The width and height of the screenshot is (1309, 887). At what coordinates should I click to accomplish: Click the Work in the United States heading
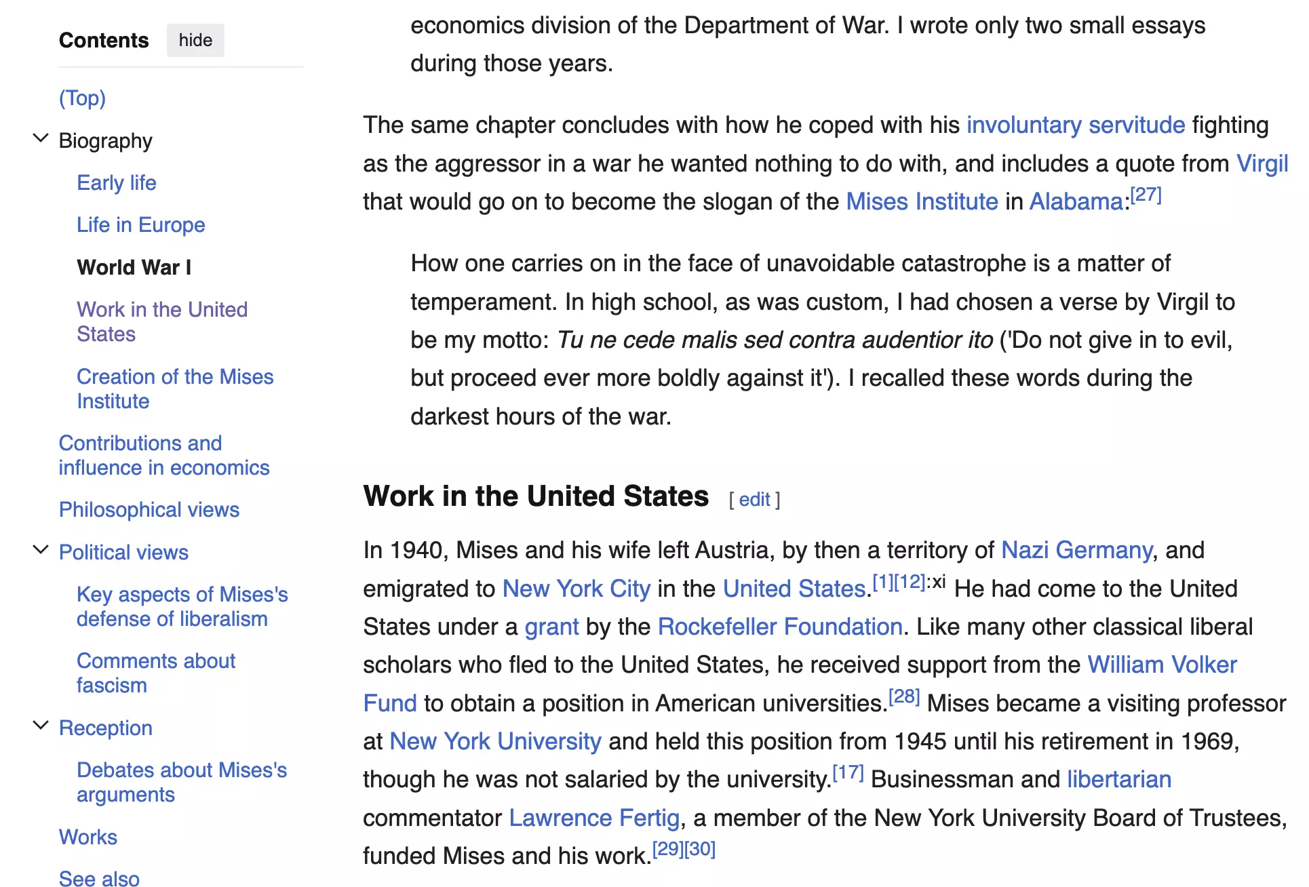tap(536, 496)
